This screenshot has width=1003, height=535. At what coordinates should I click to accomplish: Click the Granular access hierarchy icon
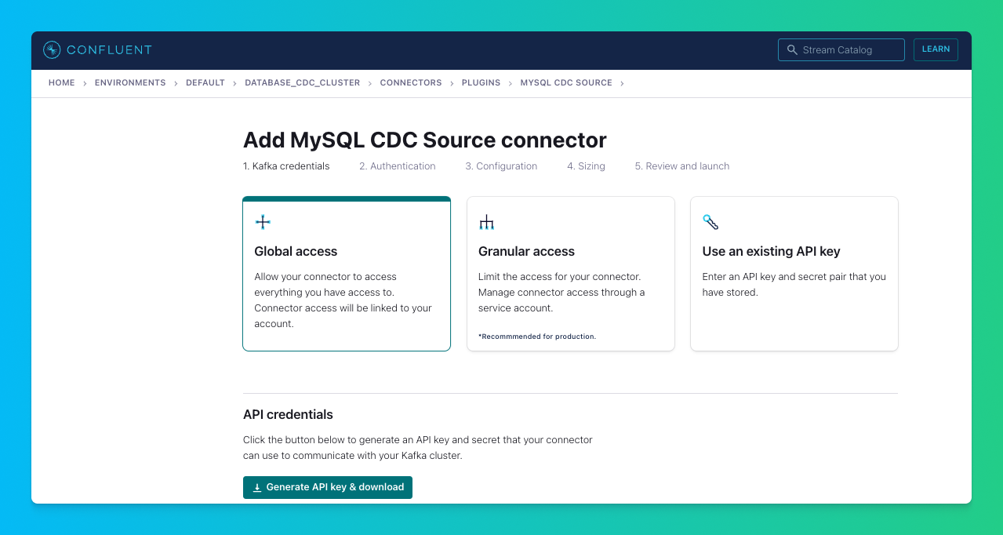click(486, 223)
